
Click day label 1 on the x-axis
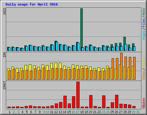9,112
